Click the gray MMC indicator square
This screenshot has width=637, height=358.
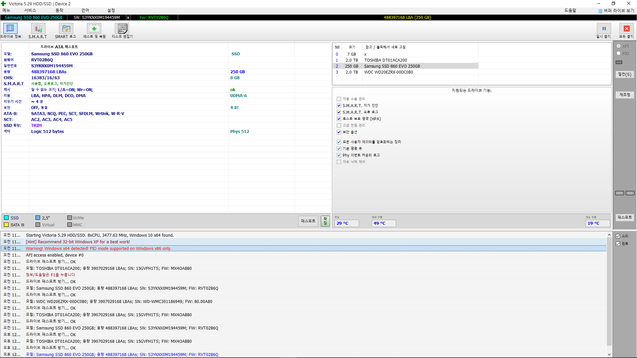coord(70,225)
